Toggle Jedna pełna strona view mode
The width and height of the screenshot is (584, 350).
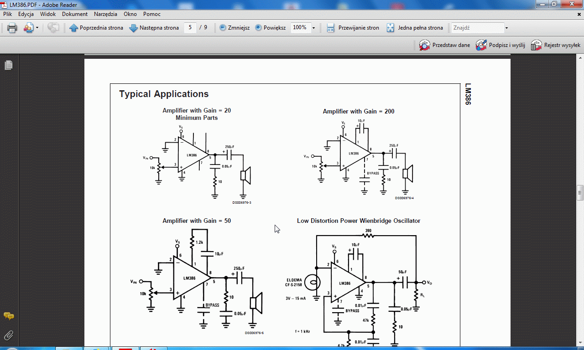[x=414, y=28]
